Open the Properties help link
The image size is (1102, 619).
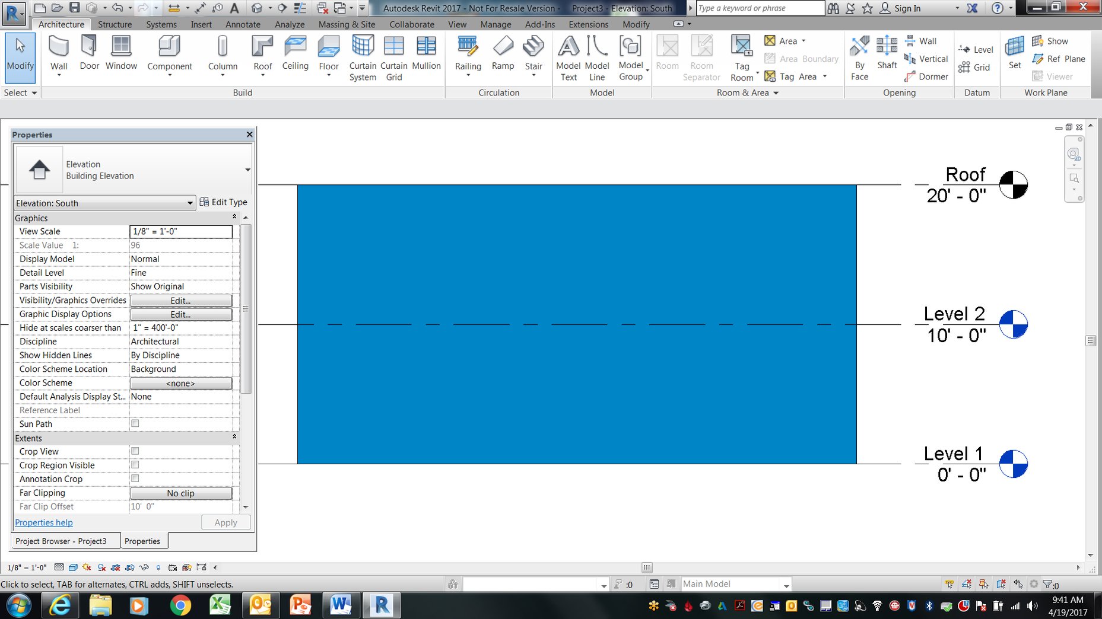click(x=43, y=522)
